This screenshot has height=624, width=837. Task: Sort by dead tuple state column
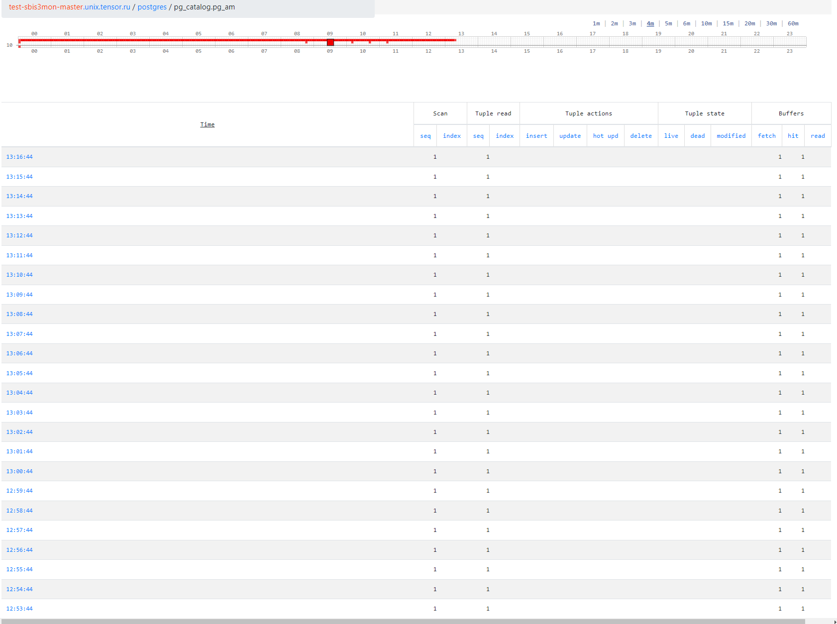(x=697, y=136)
